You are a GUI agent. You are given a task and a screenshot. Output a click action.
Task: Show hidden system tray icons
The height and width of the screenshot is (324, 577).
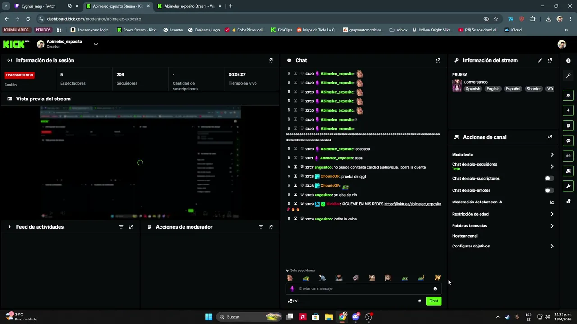click(498, 317)
